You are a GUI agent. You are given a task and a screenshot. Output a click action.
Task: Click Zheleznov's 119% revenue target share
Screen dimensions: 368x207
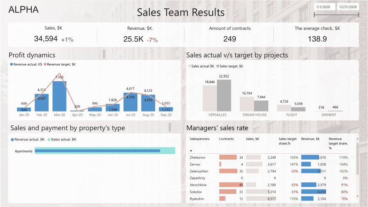344,157
